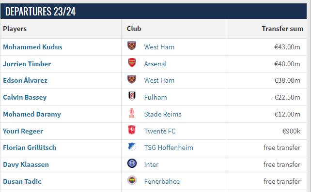Open the Fenerbahce club link

(162, 181)
